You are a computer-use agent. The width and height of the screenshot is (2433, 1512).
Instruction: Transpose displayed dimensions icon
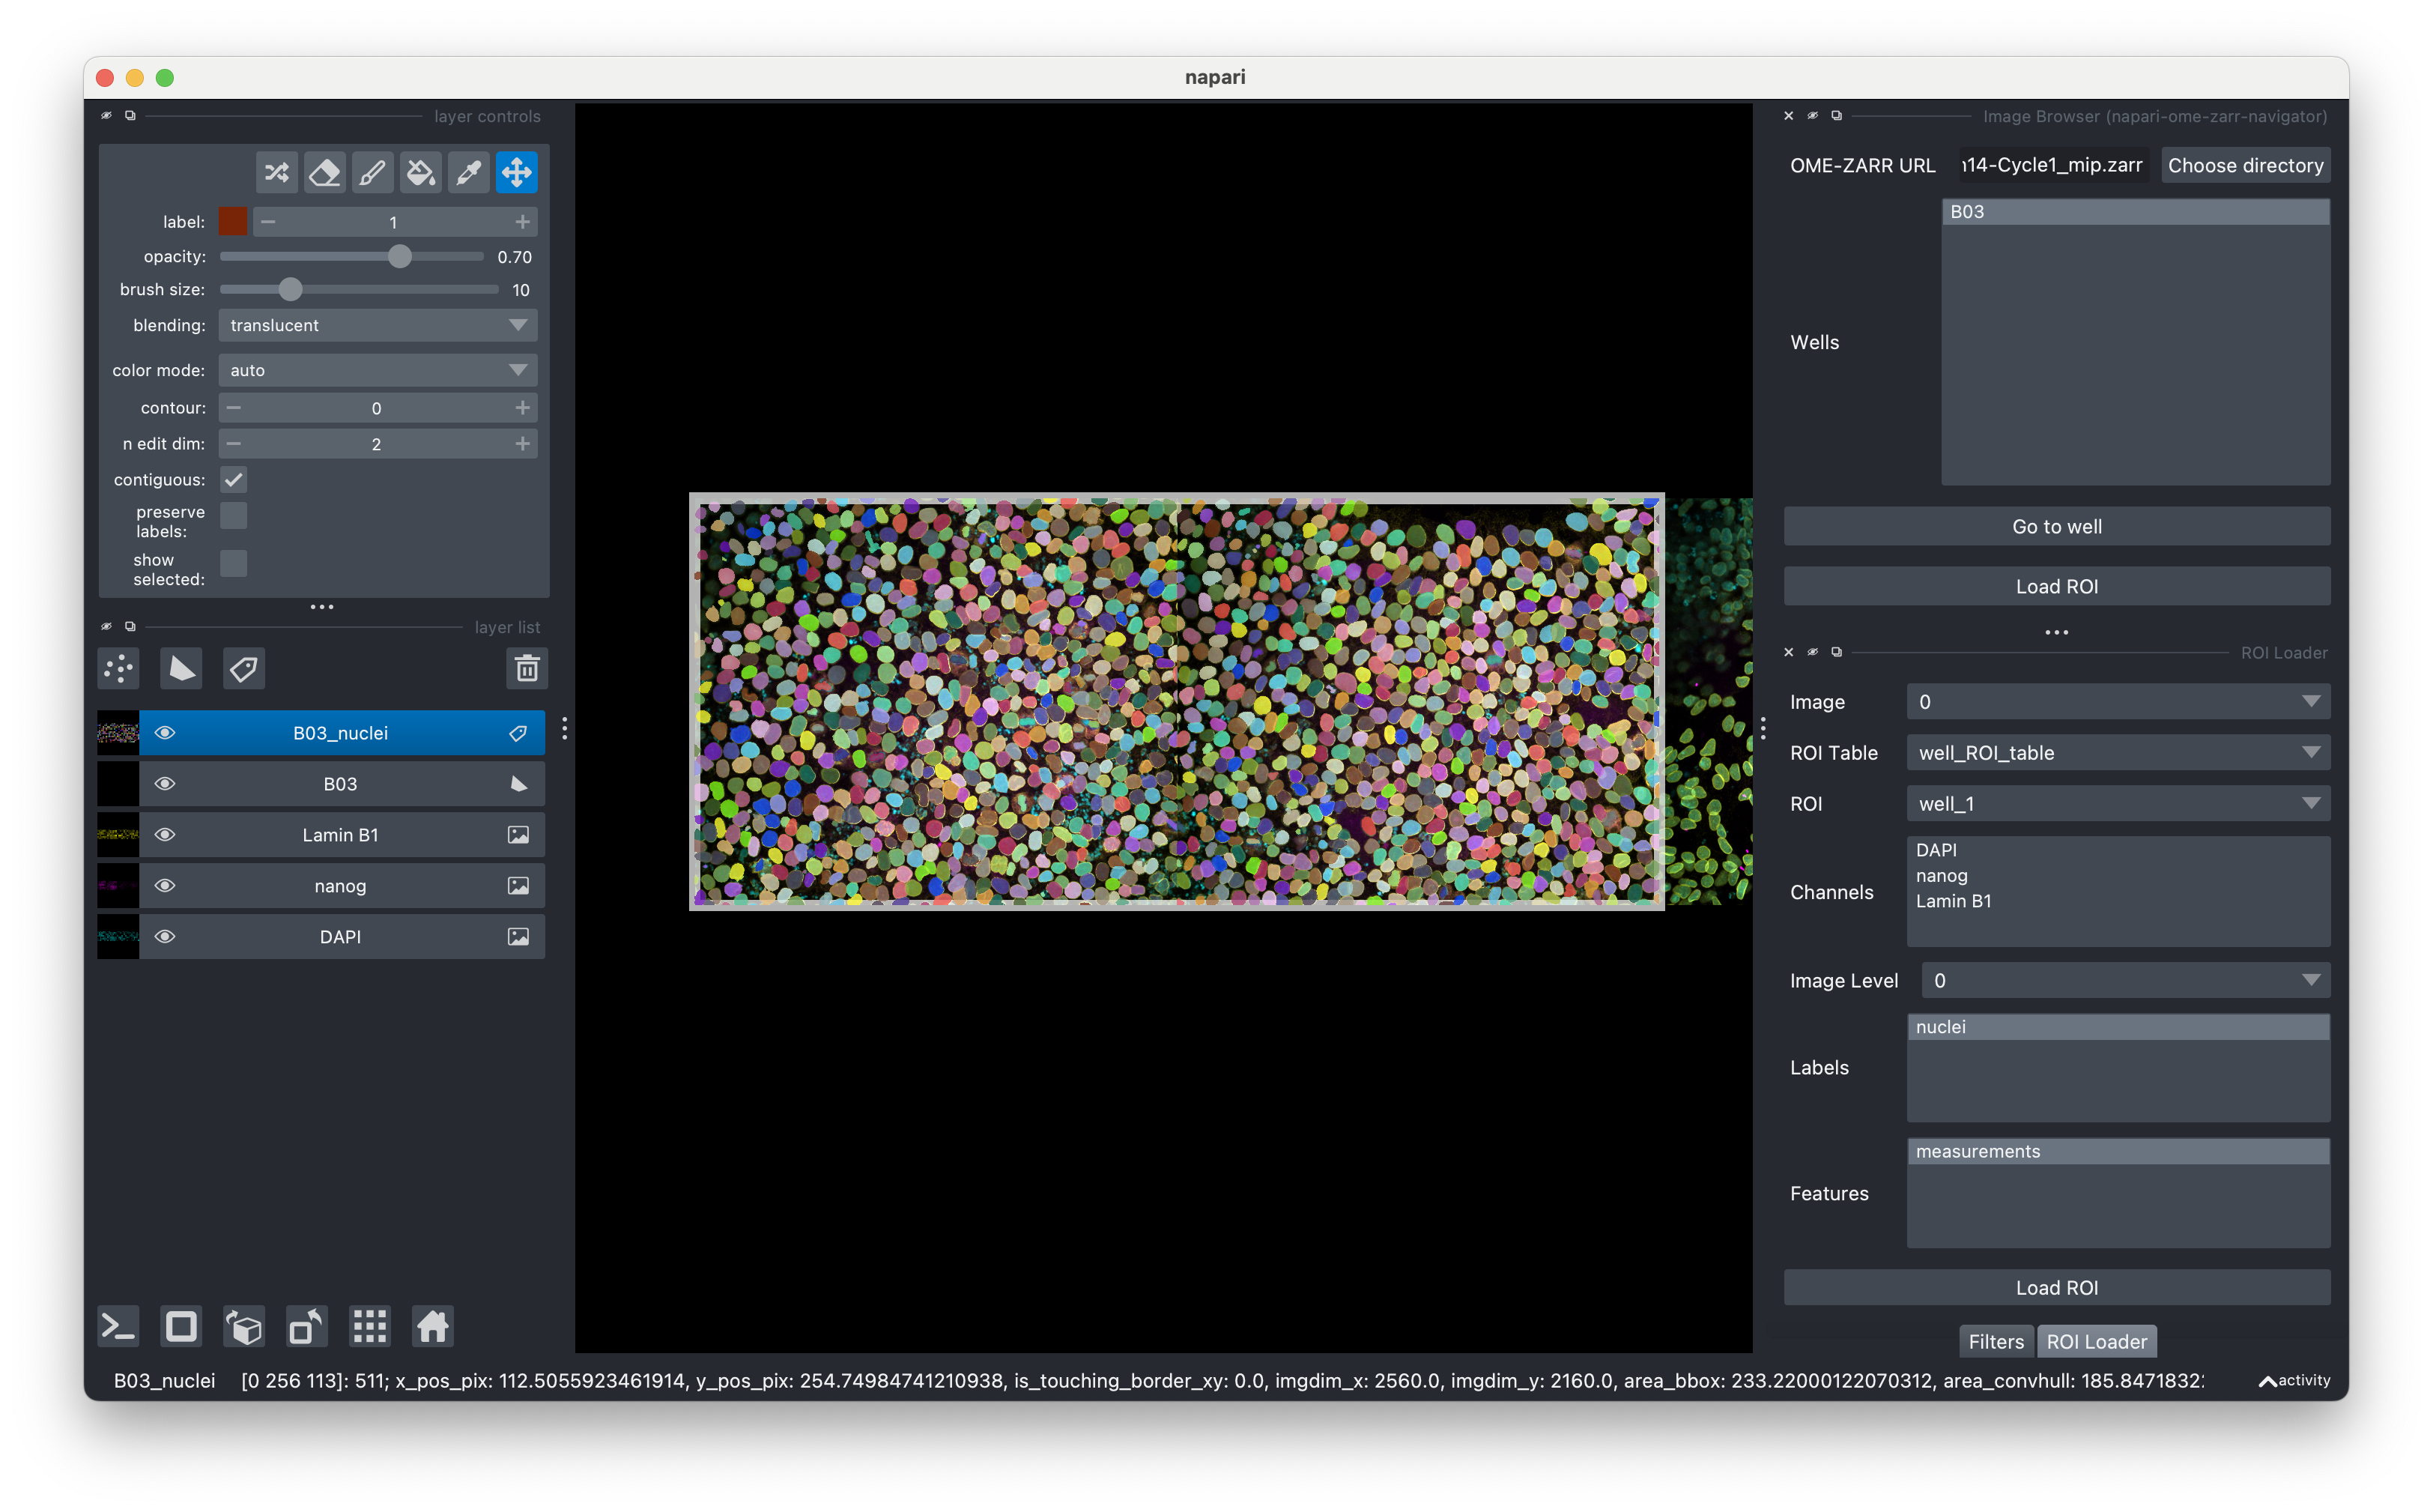(x=307, y=1327)
